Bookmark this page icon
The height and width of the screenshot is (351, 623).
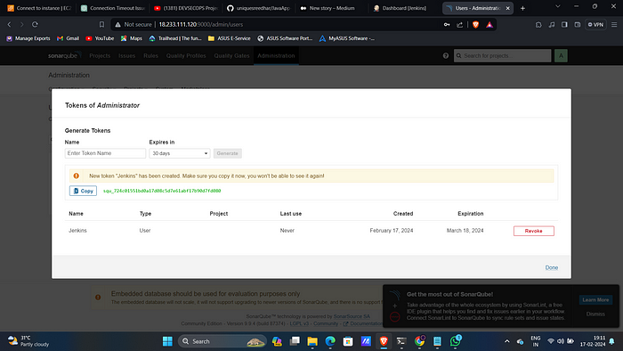(101, 25)
